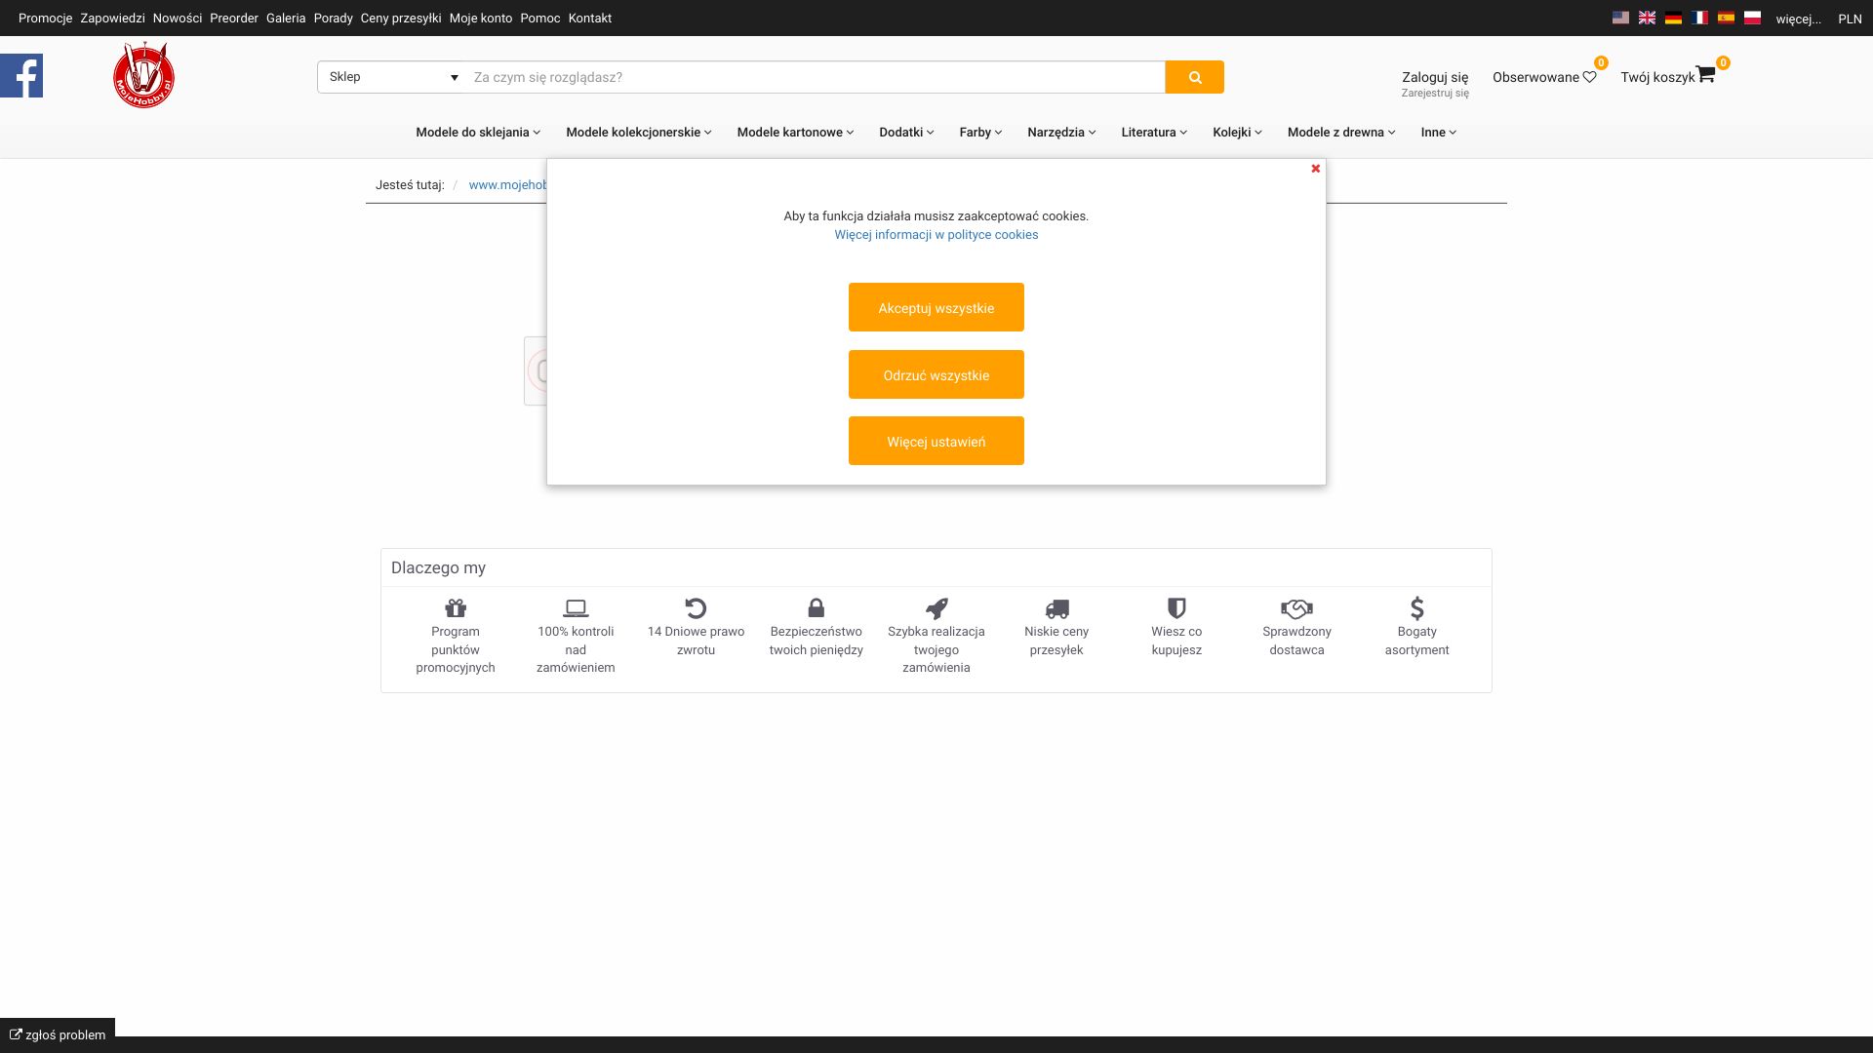The height and width of the screenshot is (1053, 1873).
Task: Click Więcej ustawień button
Action: 936,441
